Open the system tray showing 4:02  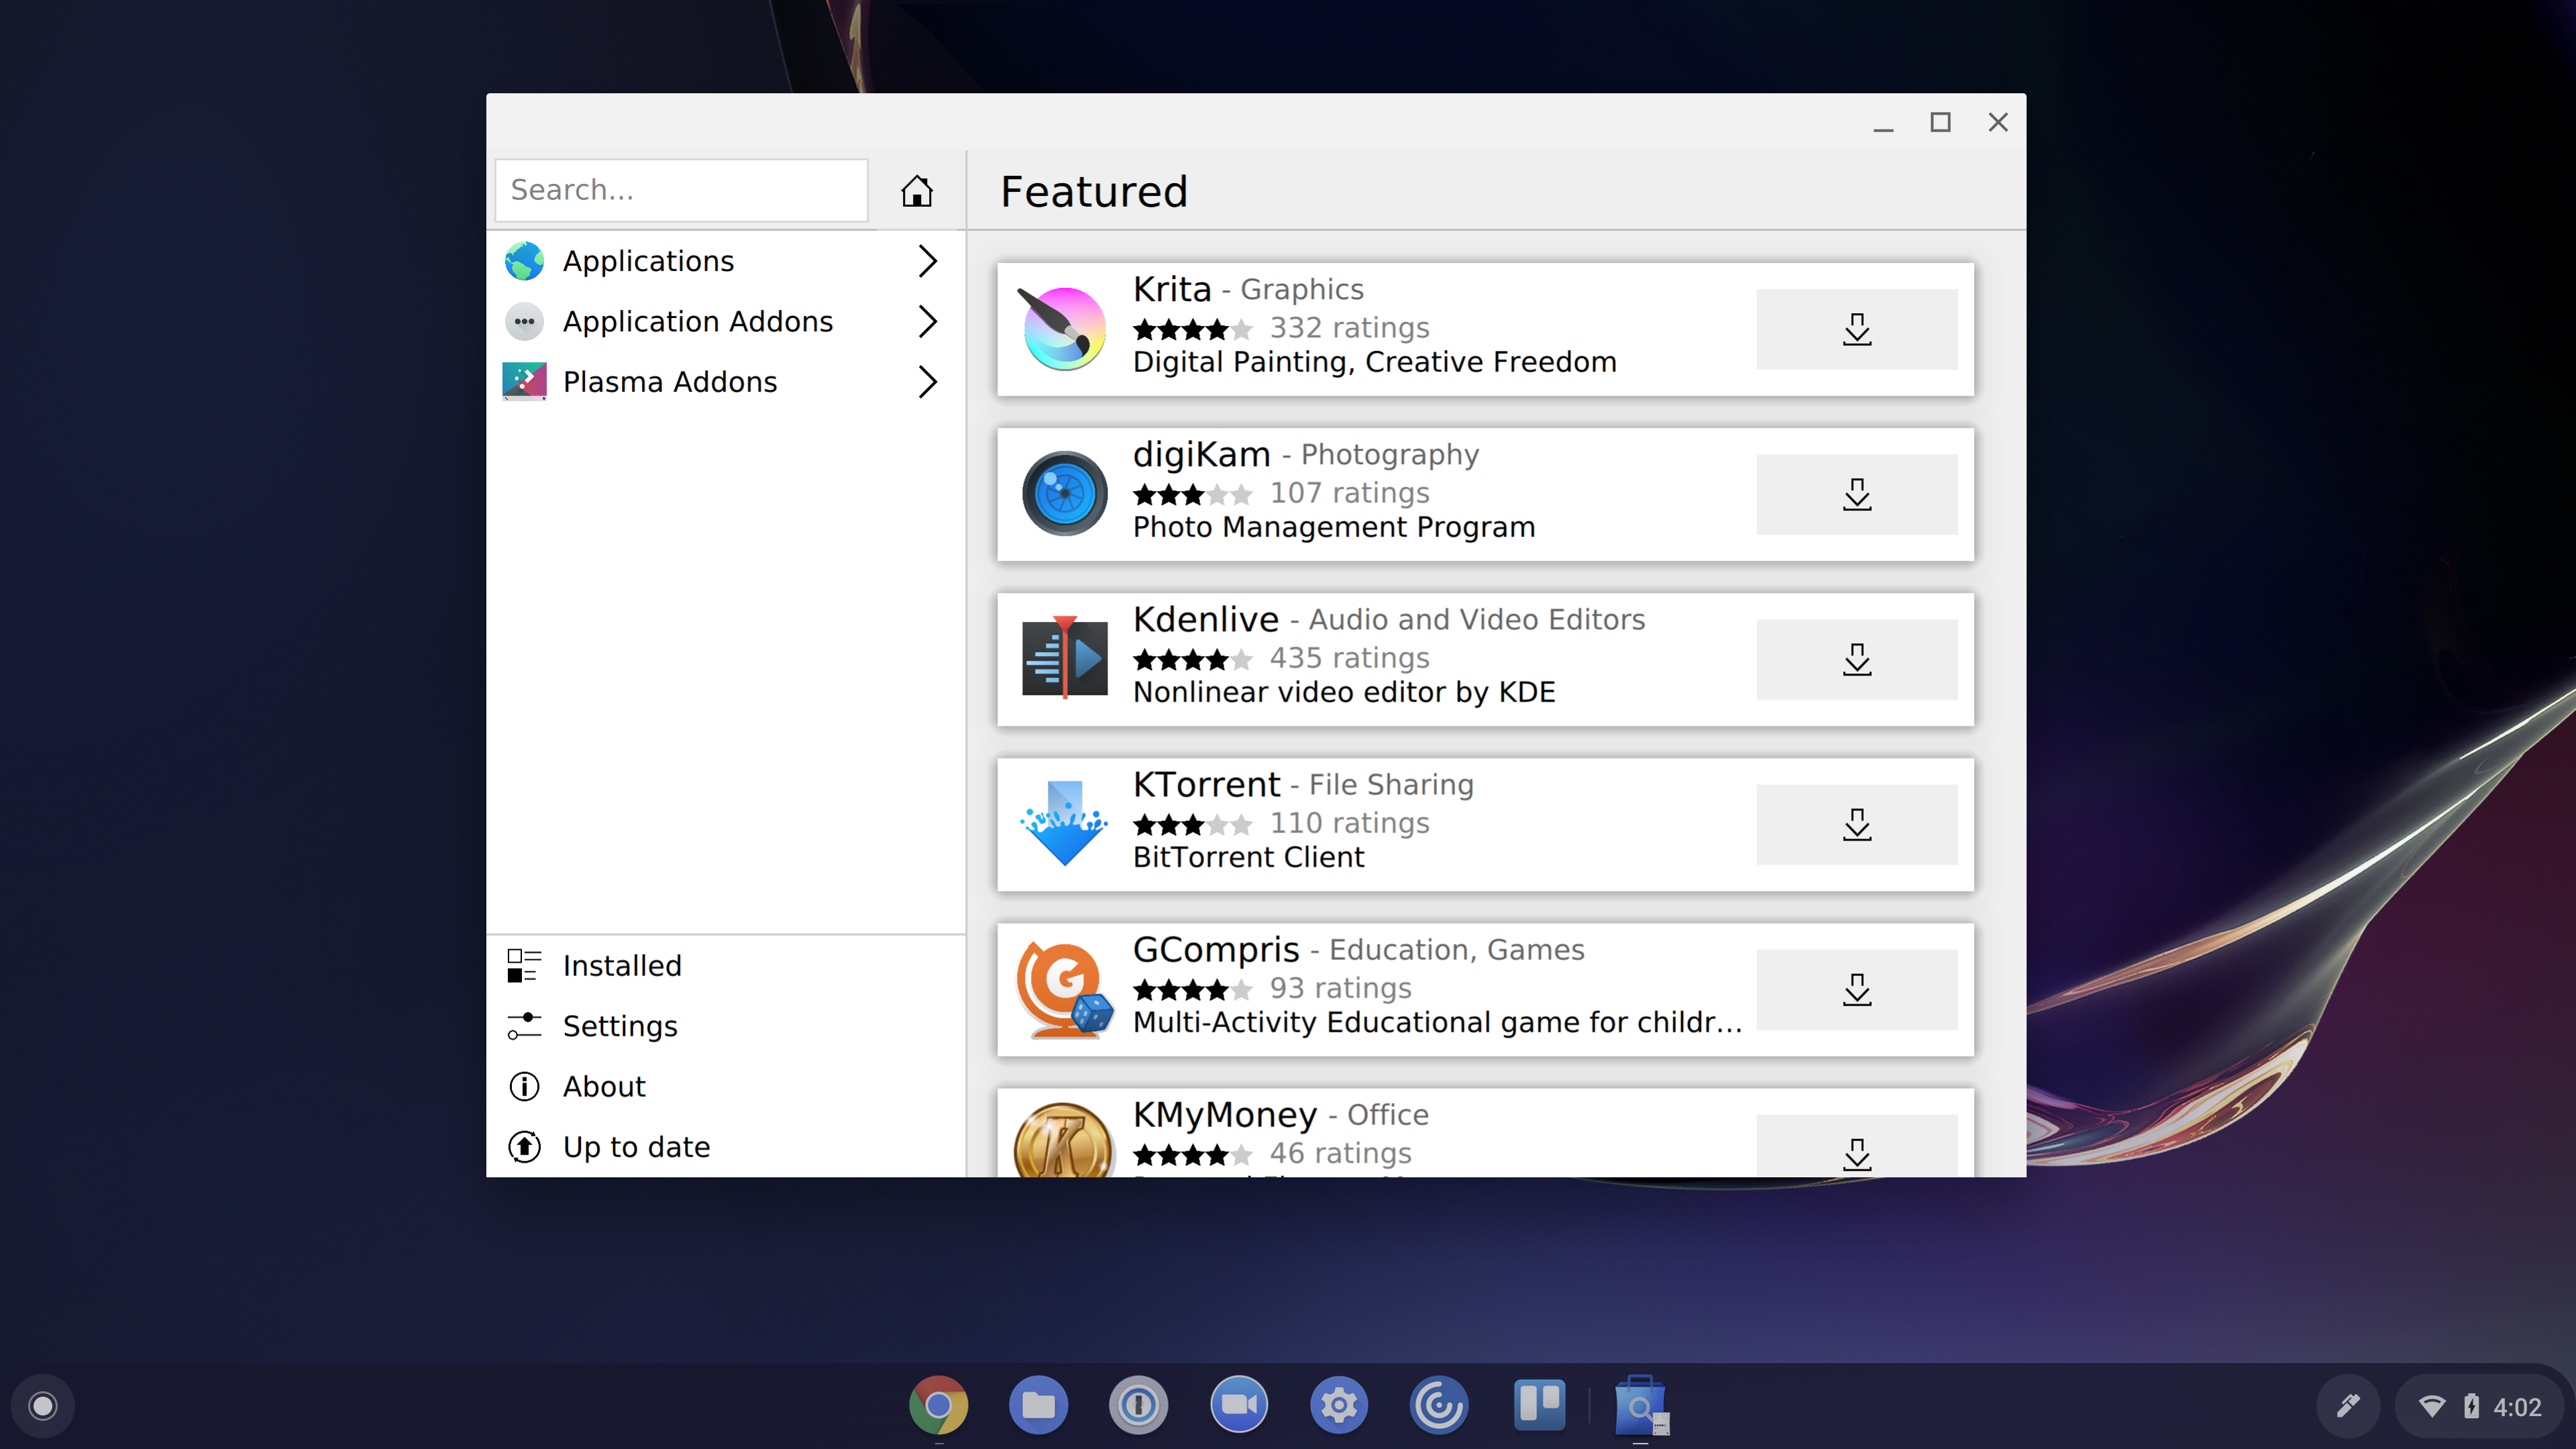click(x=2479, y=1406)
